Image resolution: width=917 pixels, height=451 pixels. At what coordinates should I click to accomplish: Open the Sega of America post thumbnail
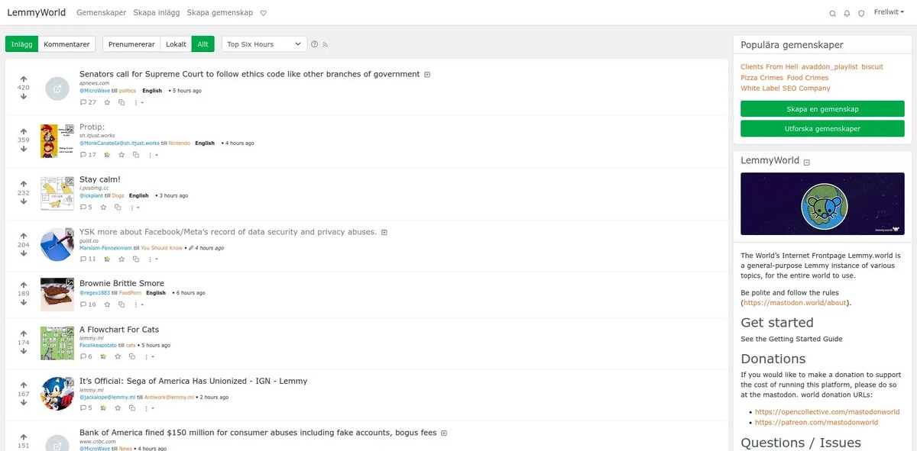[57, 393]
